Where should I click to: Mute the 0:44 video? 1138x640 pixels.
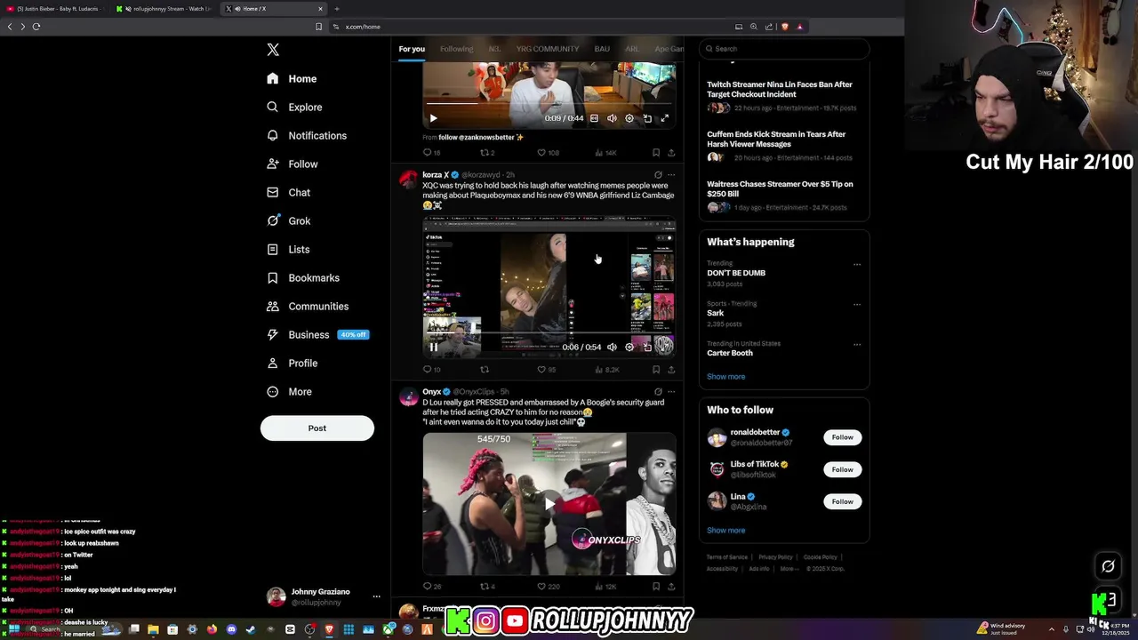(x=612, y=118)
